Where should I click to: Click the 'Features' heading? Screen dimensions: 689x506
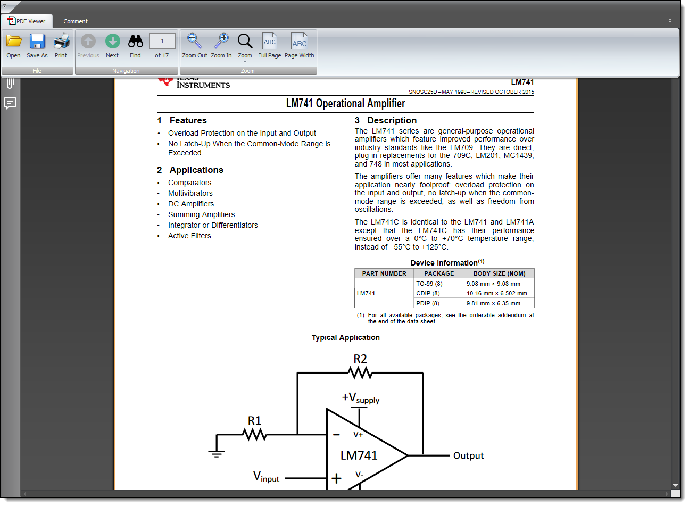click(188, 120)
